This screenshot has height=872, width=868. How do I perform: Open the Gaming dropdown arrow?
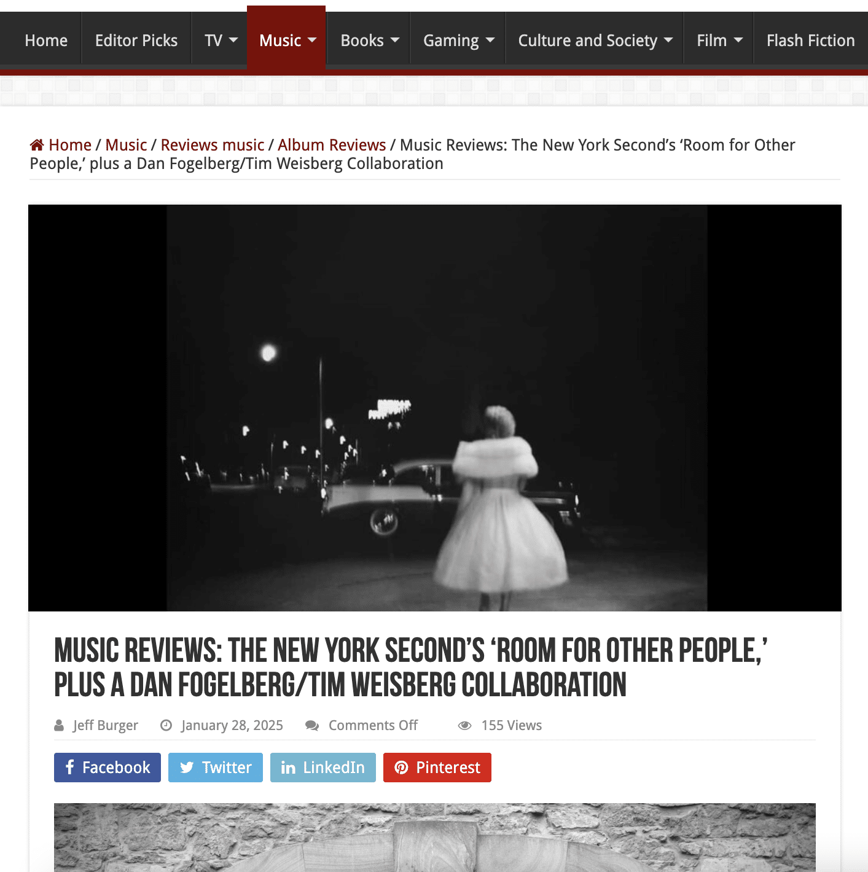[490, 41]
